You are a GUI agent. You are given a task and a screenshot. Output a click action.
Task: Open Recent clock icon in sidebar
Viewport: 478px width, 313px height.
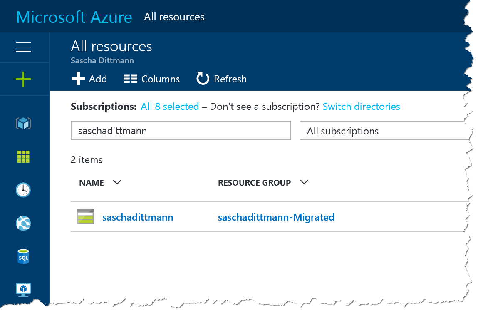pyautogui.click(x=23, y=190)
